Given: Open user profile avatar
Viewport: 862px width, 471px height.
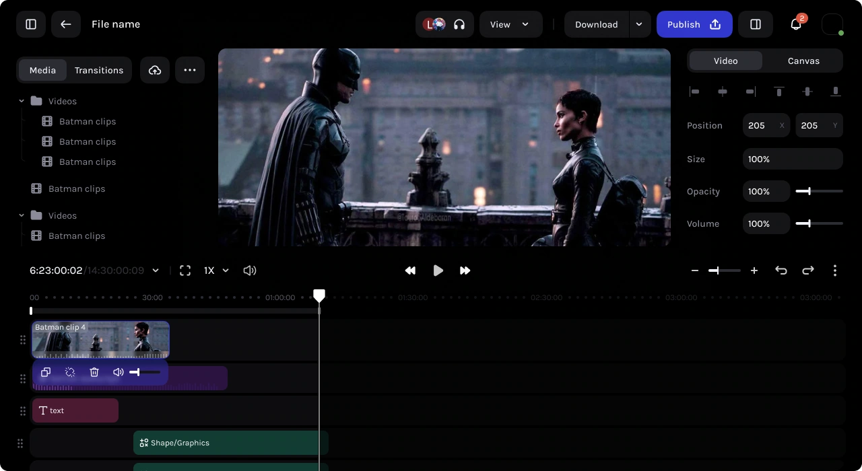Looking at the screenshot, I should pos(832,24).
